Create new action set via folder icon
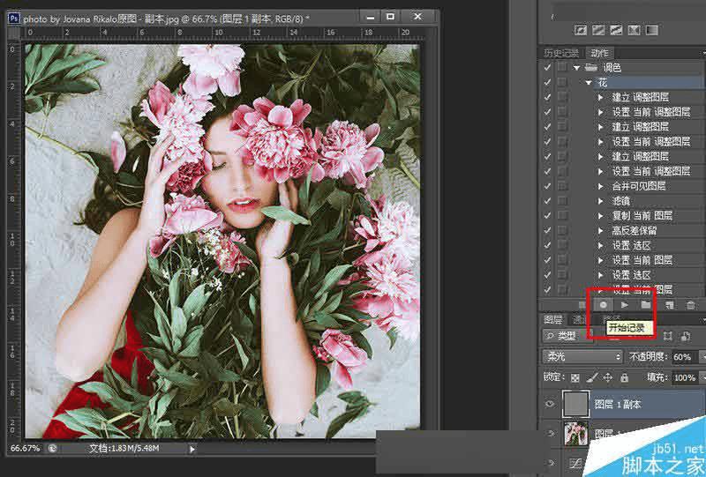706x477 pixels. coord(646,305)
